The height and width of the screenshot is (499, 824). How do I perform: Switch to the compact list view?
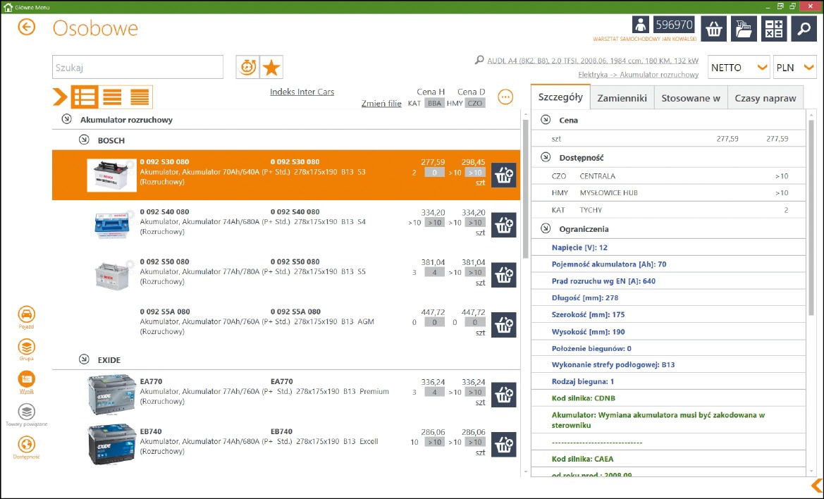[x=140, y=97]
